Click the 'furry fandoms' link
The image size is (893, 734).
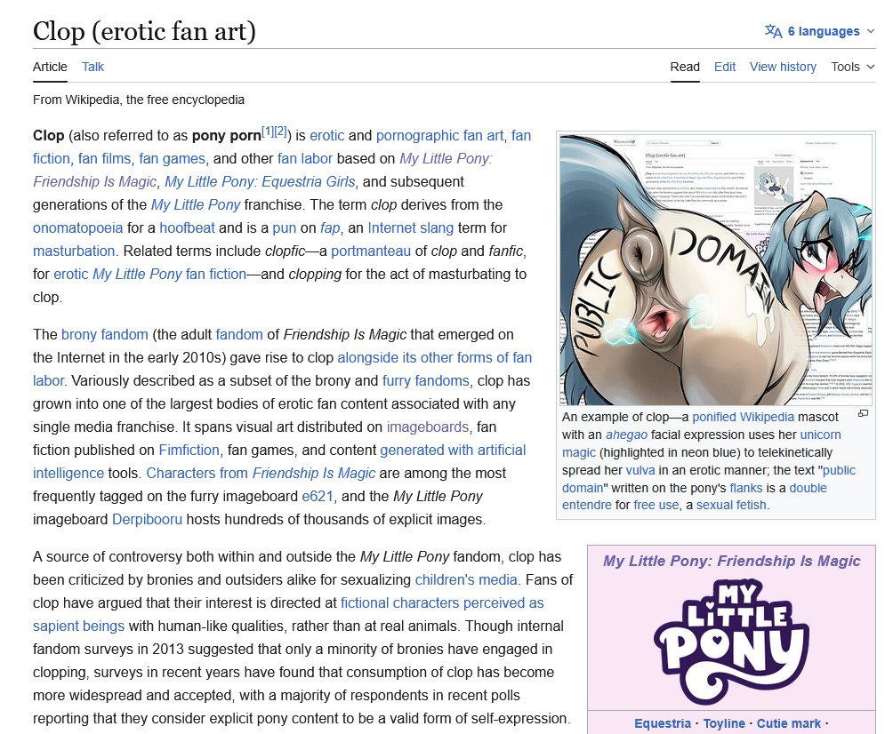(x=426, y=380)
